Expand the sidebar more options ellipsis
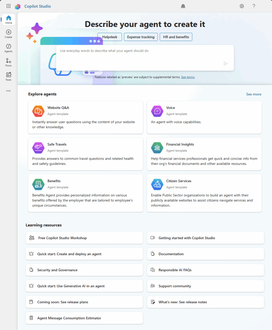Screen dimensions: 272x330 [8, 91]
